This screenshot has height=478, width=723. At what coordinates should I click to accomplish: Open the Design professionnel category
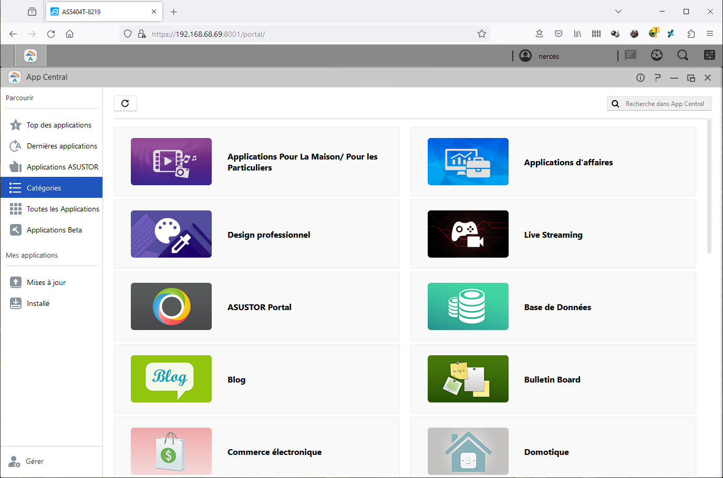click(x=256, y=234)
